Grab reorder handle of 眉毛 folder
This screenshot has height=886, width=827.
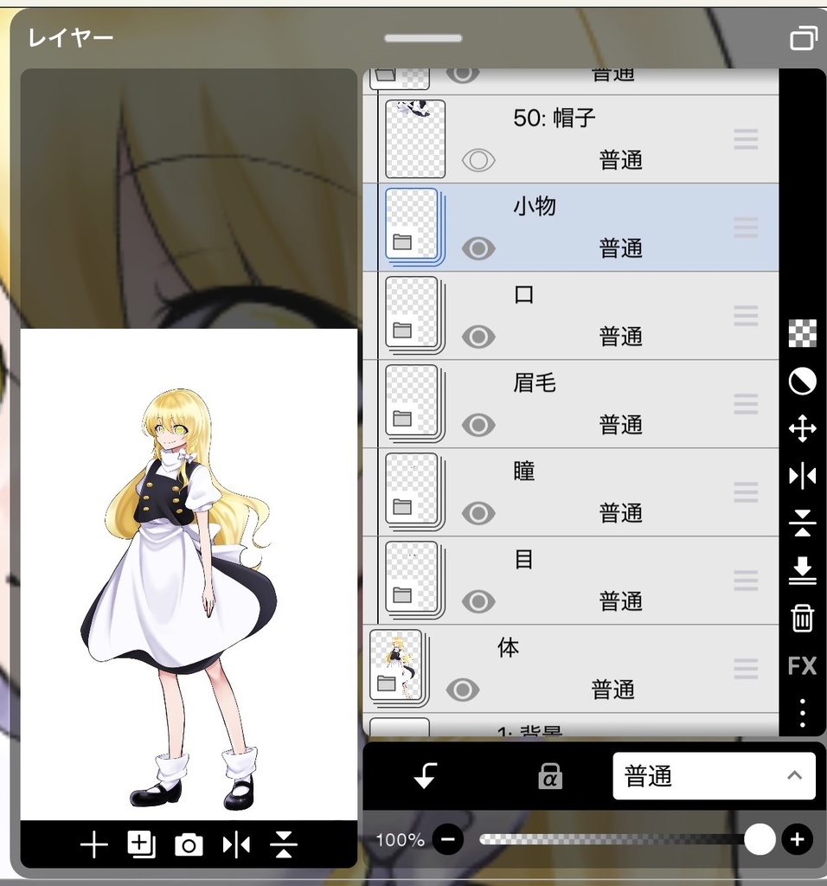(746, 403)
